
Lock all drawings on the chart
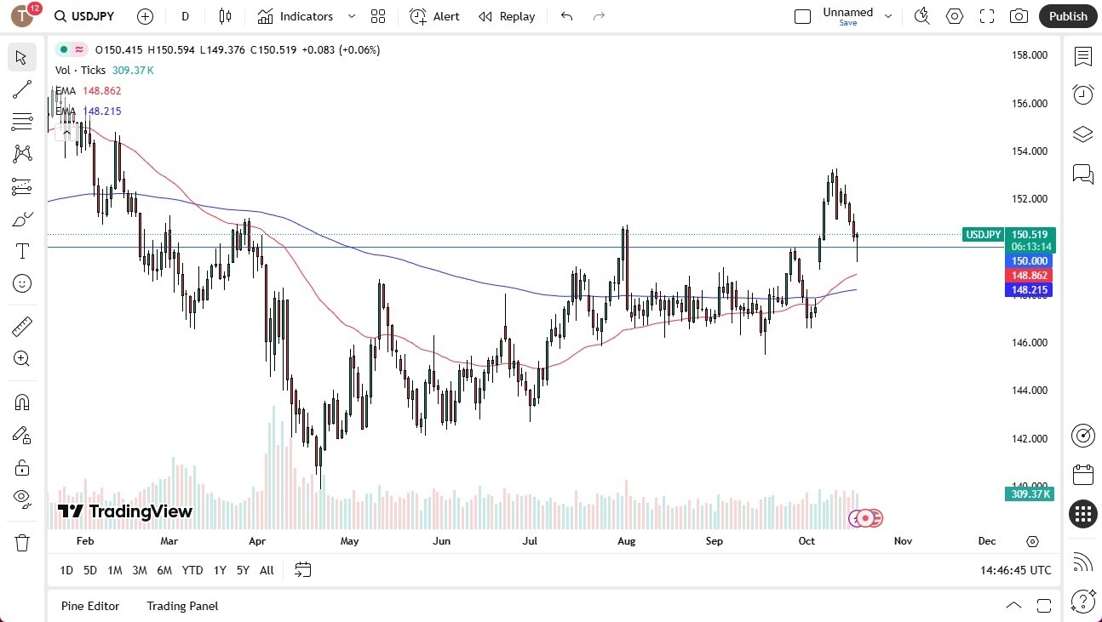pyautogui.click(x=22, y=467)
